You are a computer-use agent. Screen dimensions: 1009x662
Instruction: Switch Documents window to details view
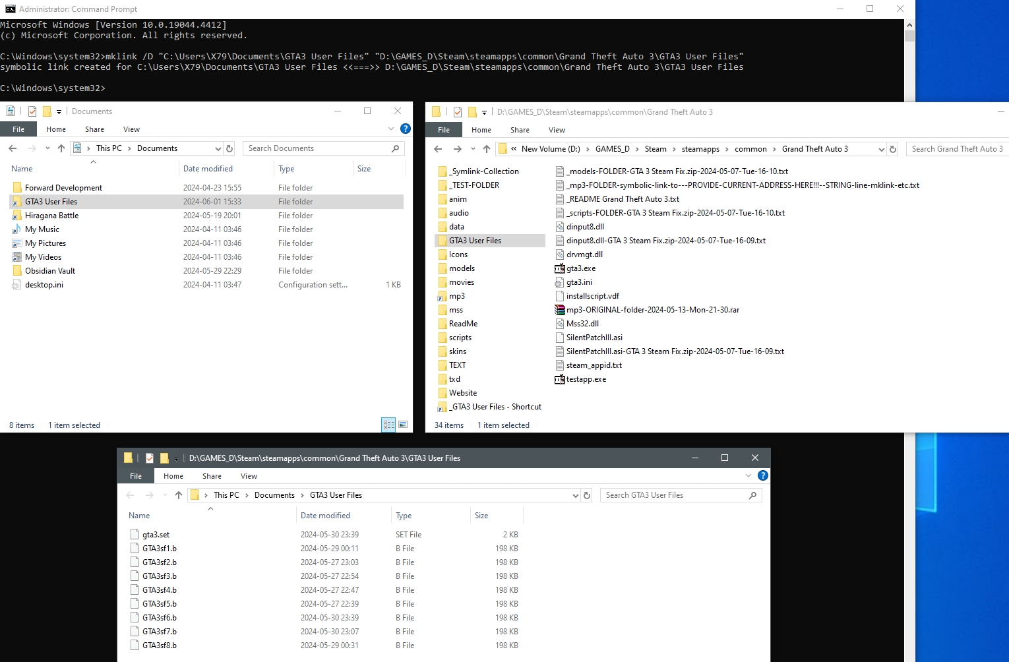[388, 425]
